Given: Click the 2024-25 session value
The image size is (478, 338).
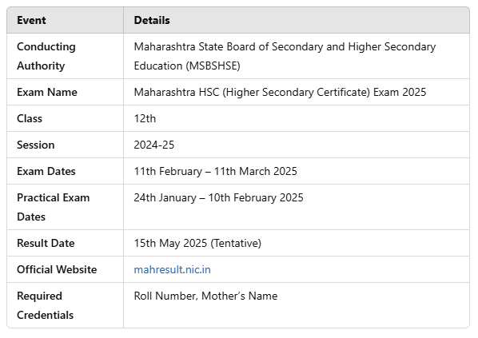Looking at the screenshot, I should click(x=154, y=145).
